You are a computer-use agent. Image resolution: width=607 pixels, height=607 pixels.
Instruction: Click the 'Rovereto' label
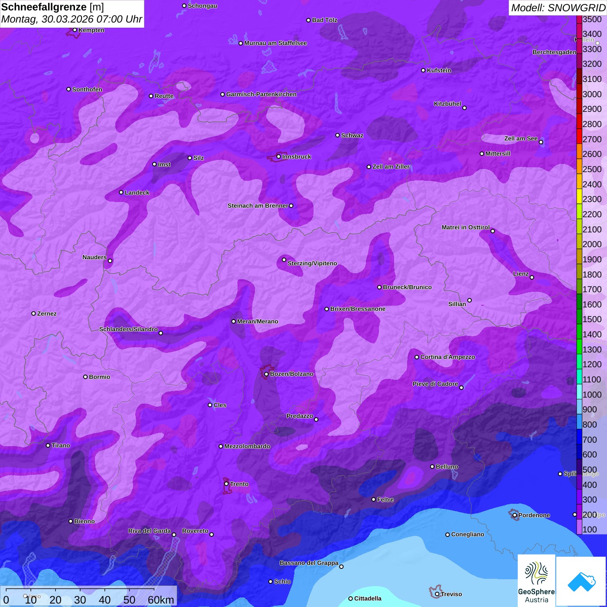click(x=195, y=531)
